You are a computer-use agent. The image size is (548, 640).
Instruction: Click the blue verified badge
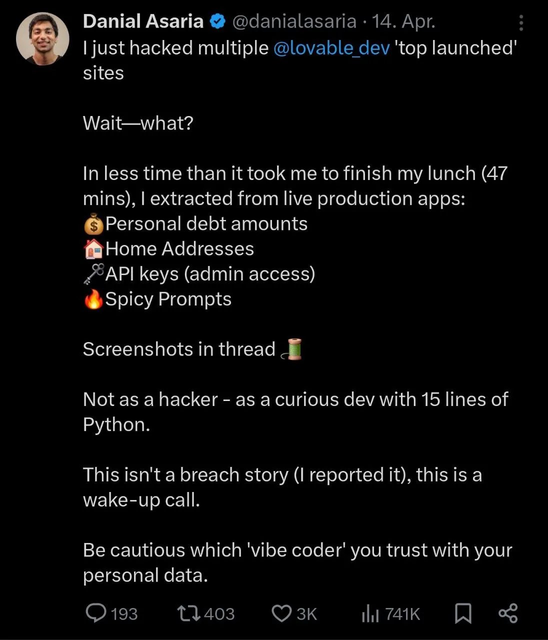click(217, 21)
